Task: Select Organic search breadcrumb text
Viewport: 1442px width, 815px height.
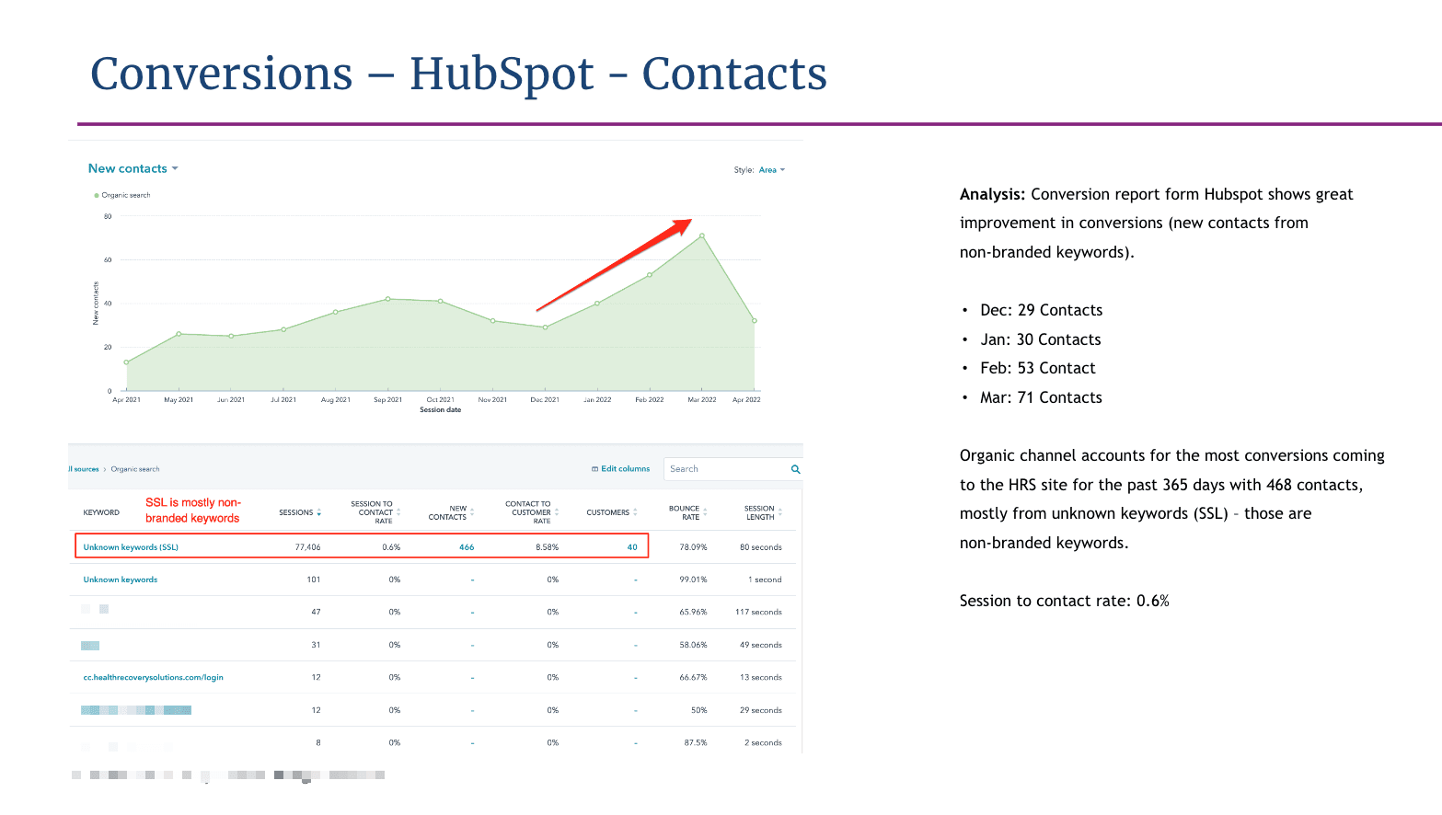Action: click(x=135, y=469)
